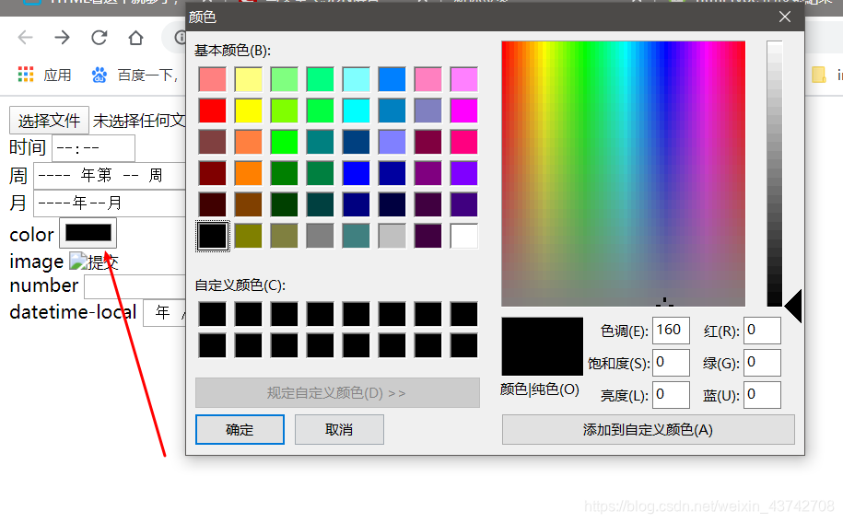Click inside the rainbow color spectrum
This screenshot has width=843, height=523.
pyautogui.click(x=623, y=174)
